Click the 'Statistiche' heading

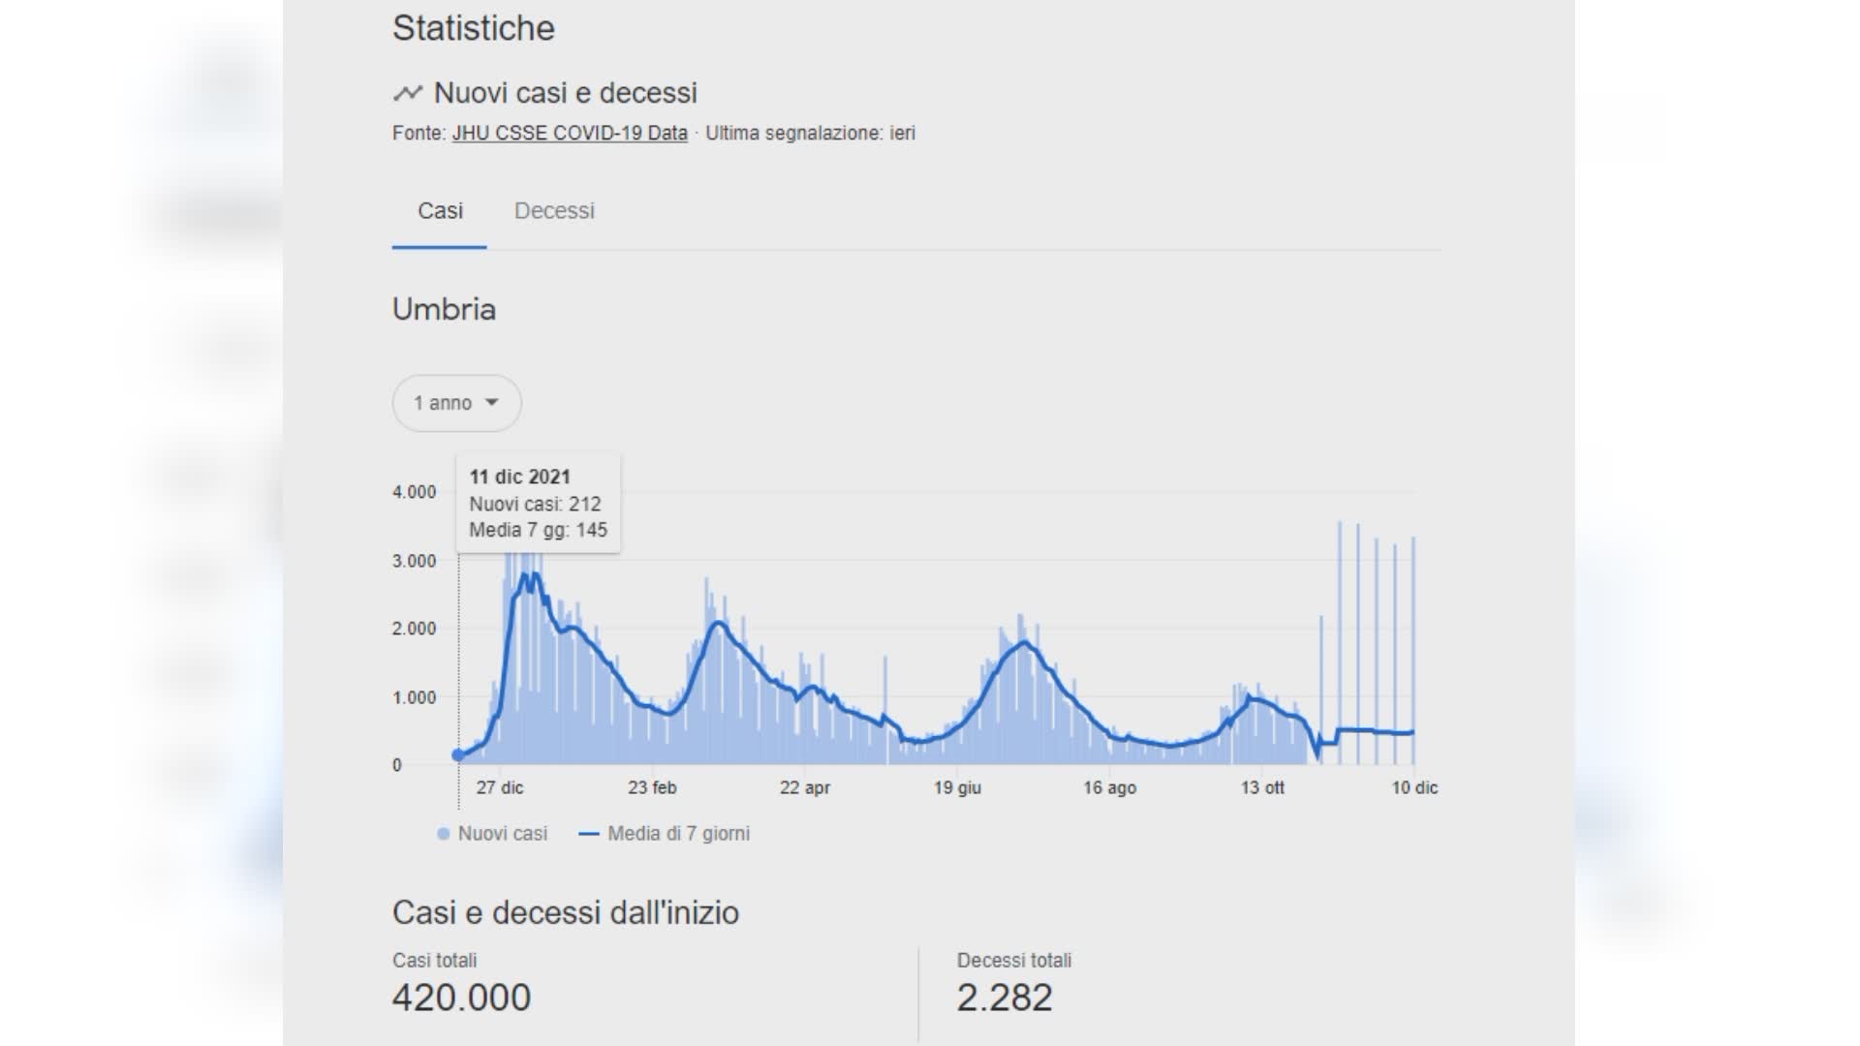474,28
